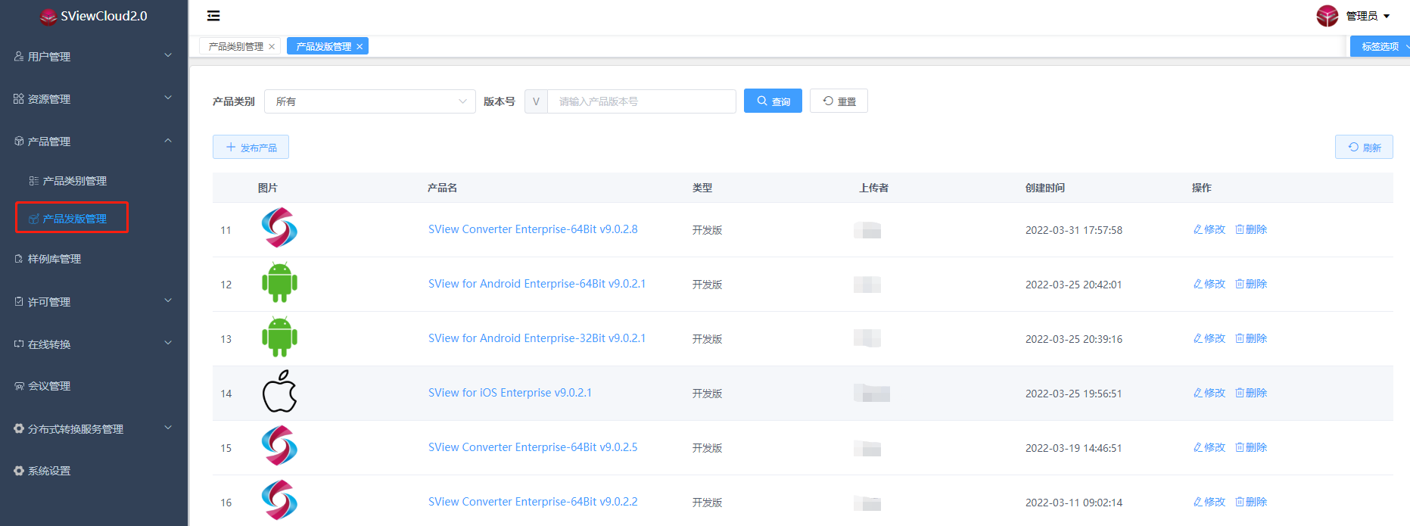Click the SView Converter icon in row 16
The image size is (1410, 526).
tap(279, 500)
